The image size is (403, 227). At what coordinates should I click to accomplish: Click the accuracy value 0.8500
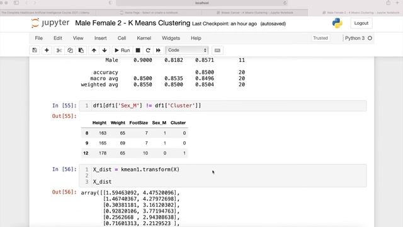pos(204,73)
